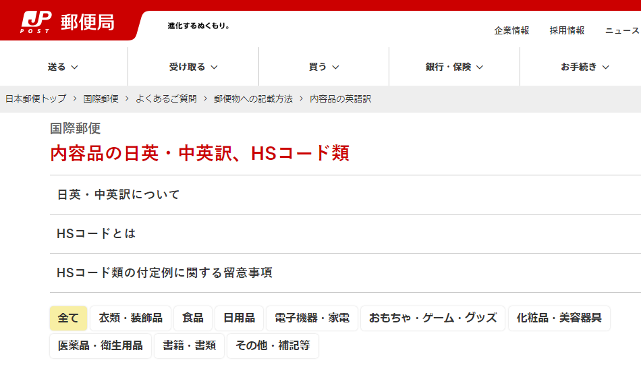Viewport: 641px width, 371px height.
Task: Select the おもちゃ・ゲーム・グッズ filter tab
Action: click(x=433, y=318)
